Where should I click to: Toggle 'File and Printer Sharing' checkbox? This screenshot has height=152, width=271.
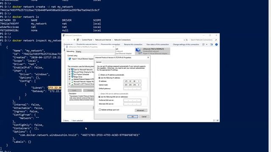click(x=69, y=72)
